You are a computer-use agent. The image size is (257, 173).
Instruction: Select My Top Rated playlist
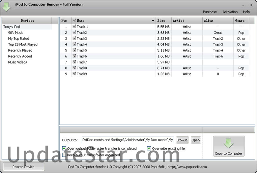18,39
